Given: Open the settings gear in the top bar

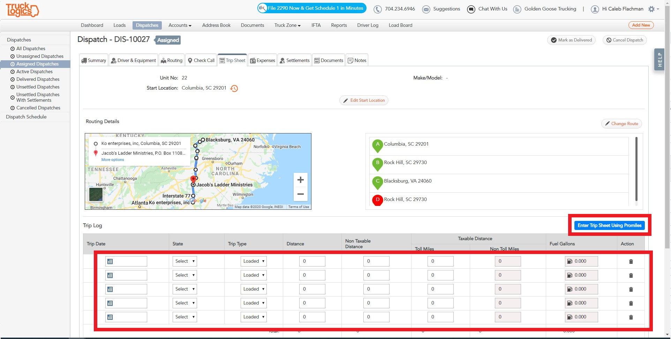Looking at the screenshot, I should coord(651,9).
